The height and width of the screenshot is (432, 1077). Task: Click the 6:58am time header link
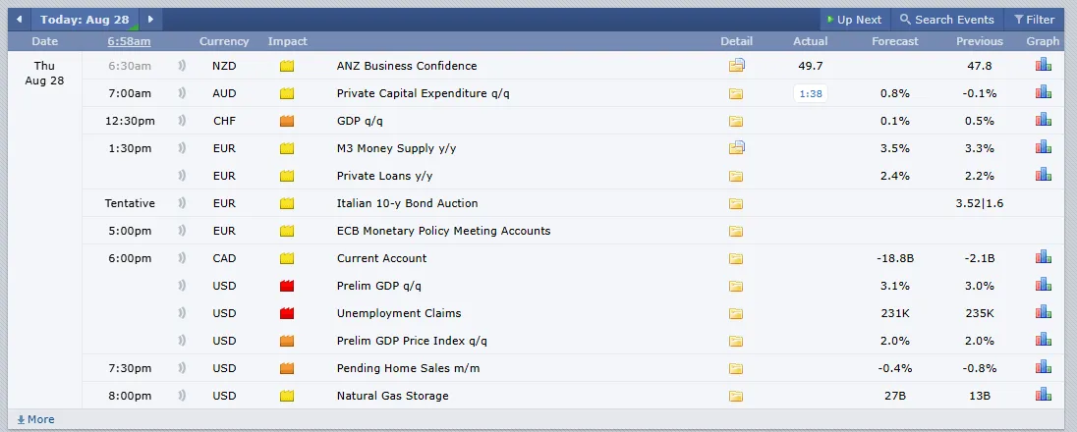[x=129, y=41]
